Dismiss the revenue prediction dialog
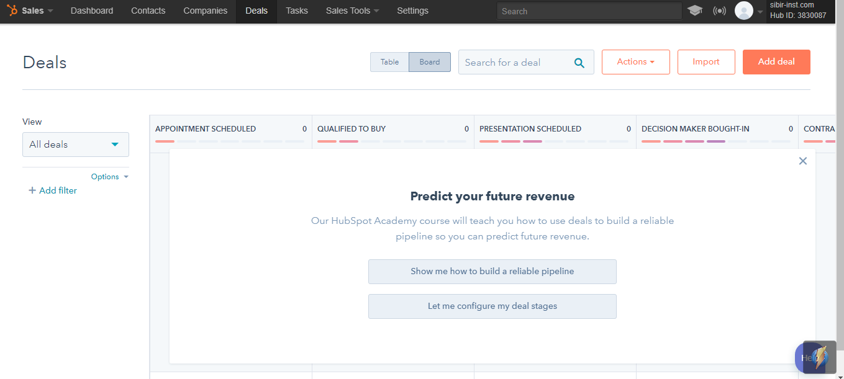The image size is (844, 379). tap(802, 161)
